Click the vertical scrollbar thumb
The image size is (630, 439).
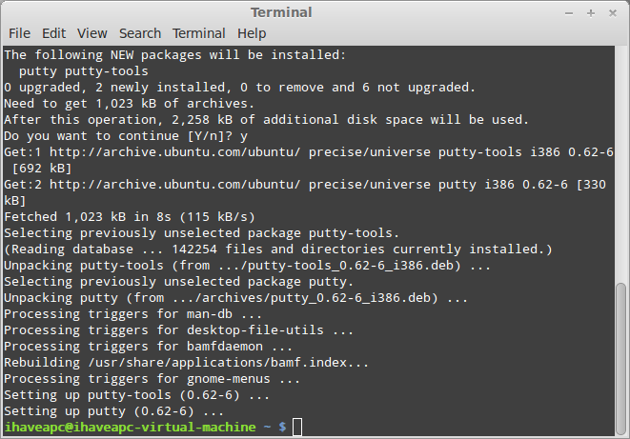coord(620,359)
